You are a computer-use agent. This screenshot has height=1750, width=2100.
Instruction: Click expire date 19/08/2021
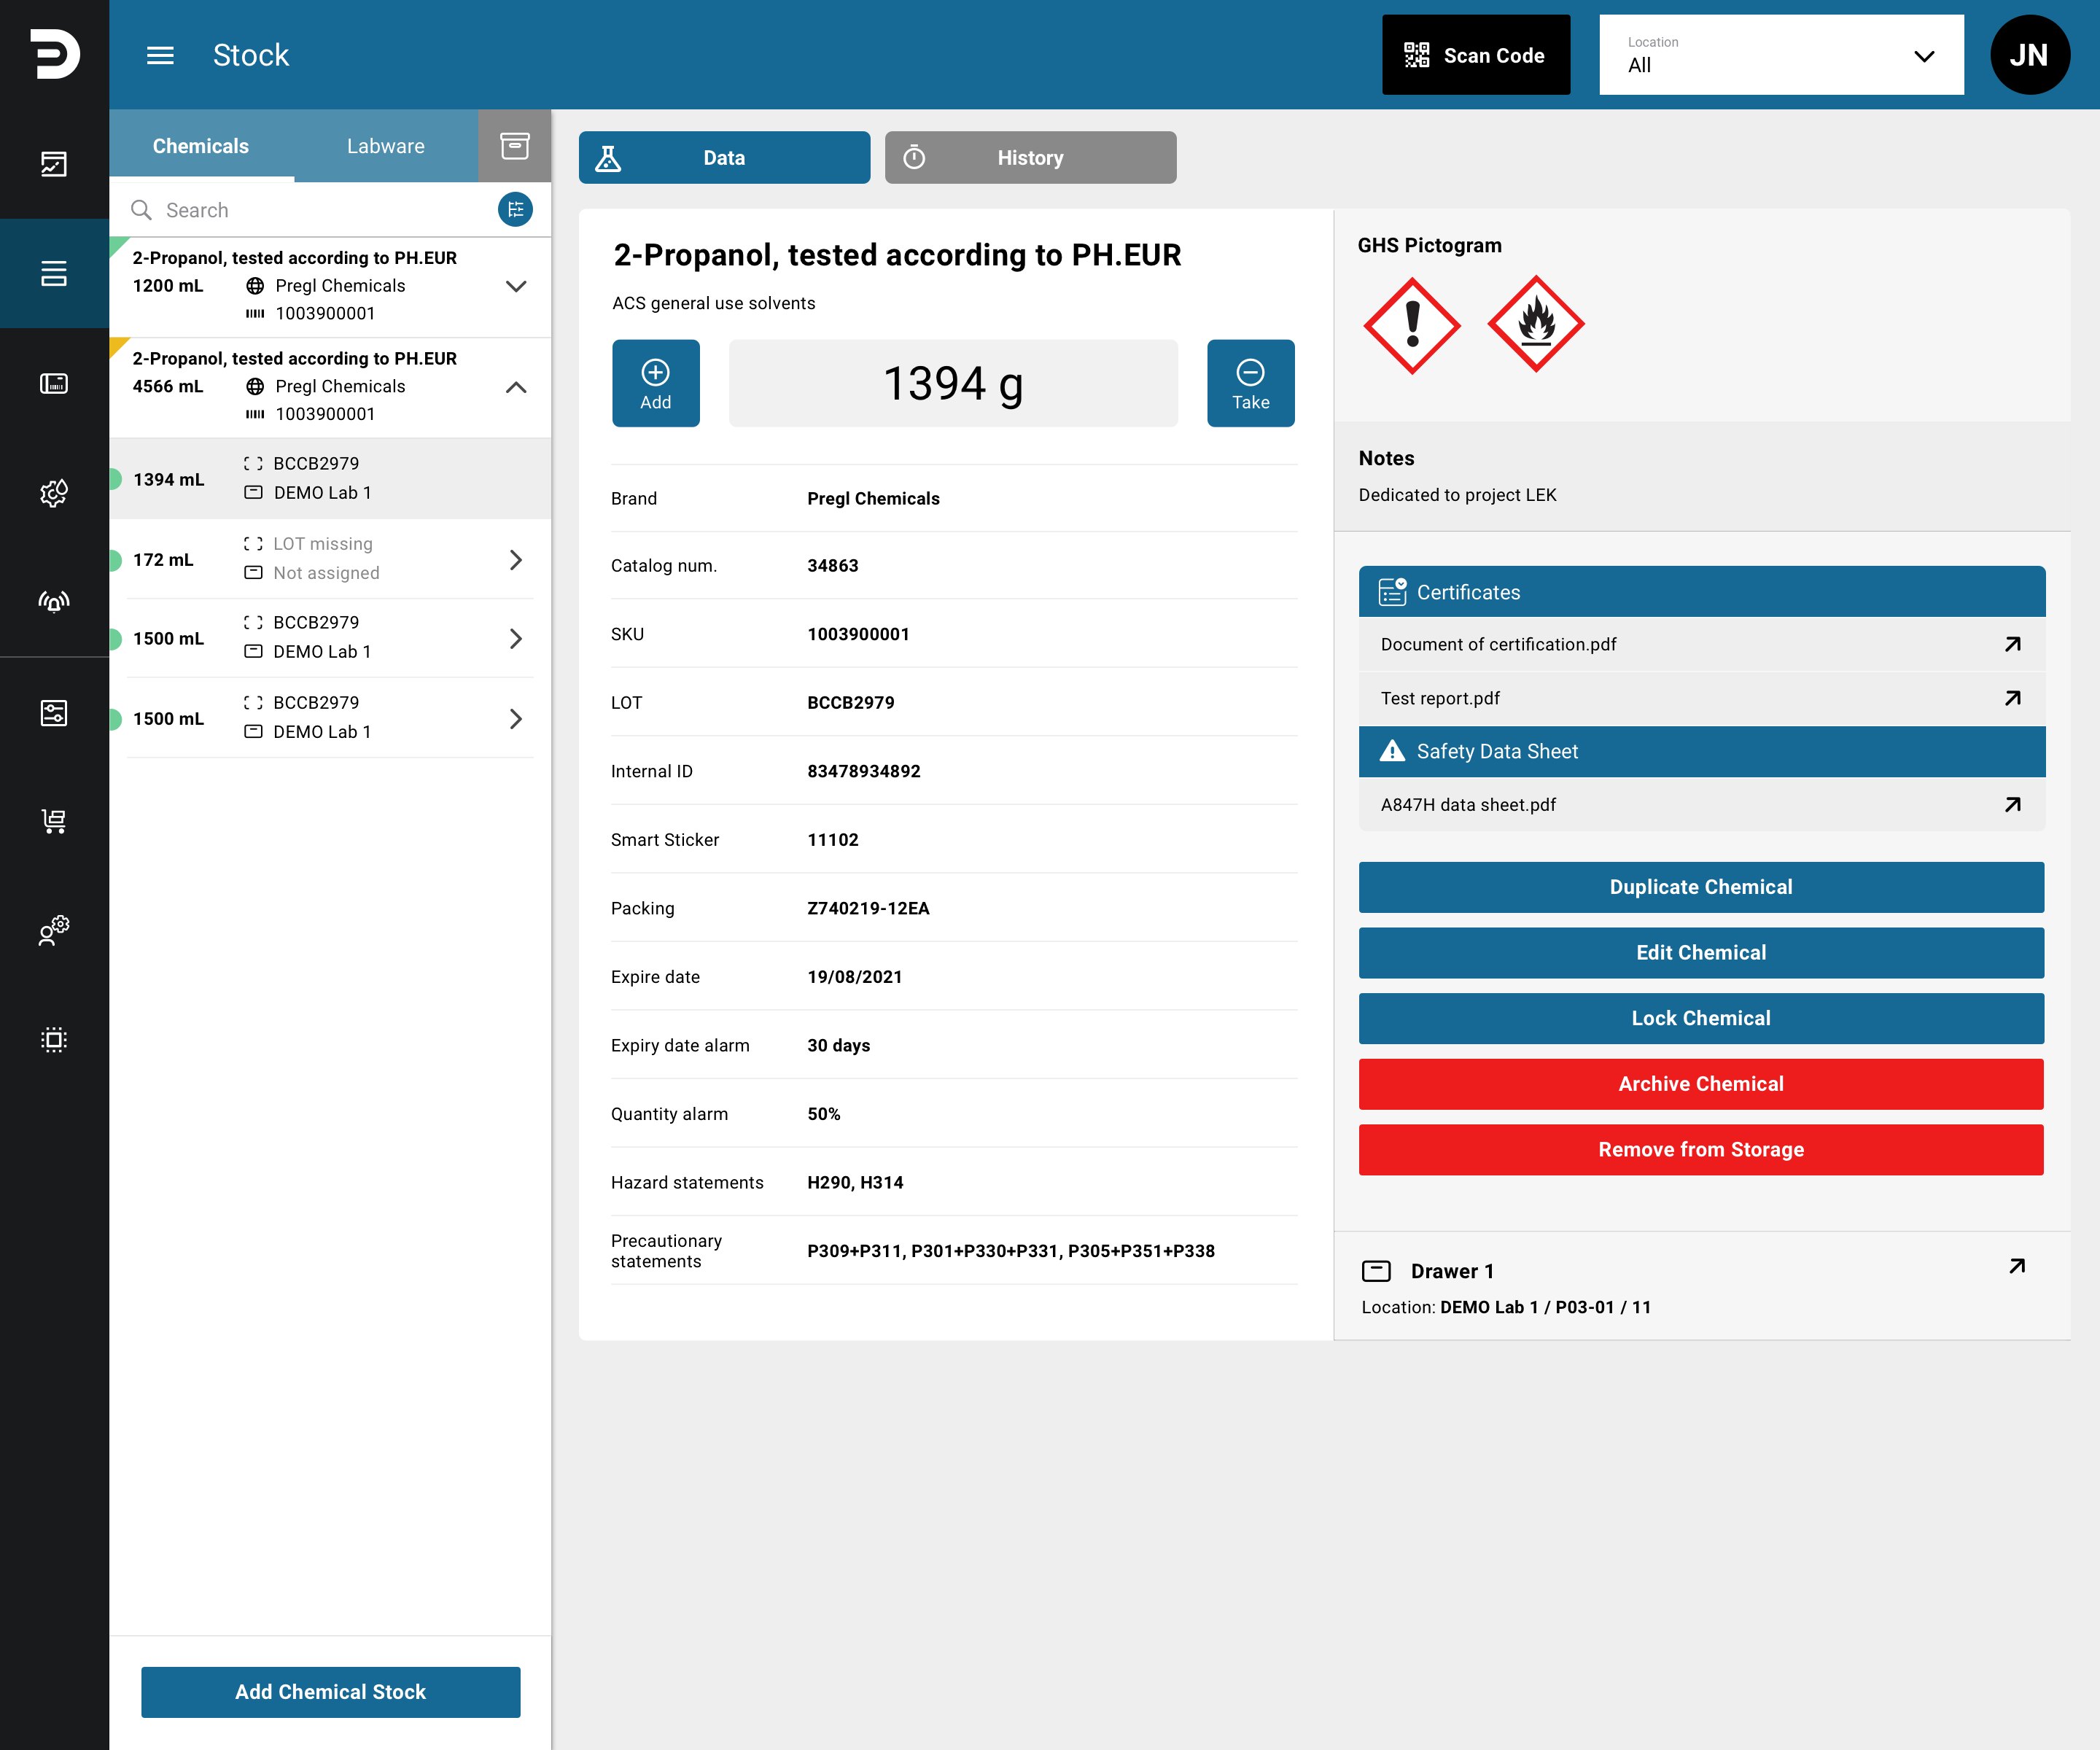[855, 976]
